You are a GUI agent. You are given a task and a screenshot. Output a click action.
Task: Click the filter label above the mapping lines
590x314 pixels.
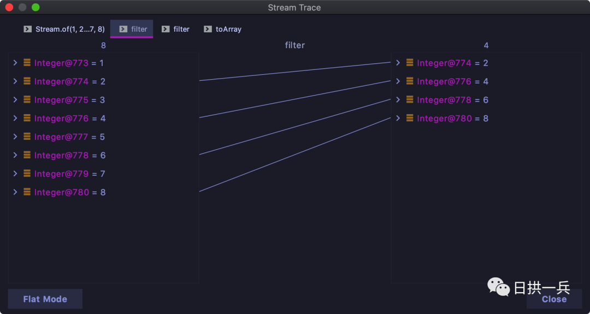[295, 45]
